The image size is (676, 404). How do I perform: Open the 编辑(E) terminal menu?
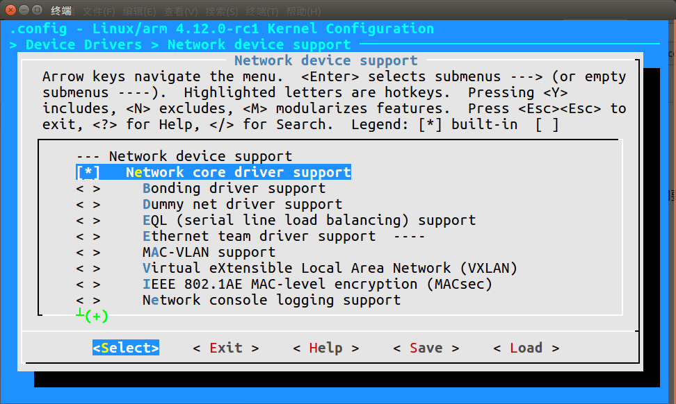(x=139, y=10)
